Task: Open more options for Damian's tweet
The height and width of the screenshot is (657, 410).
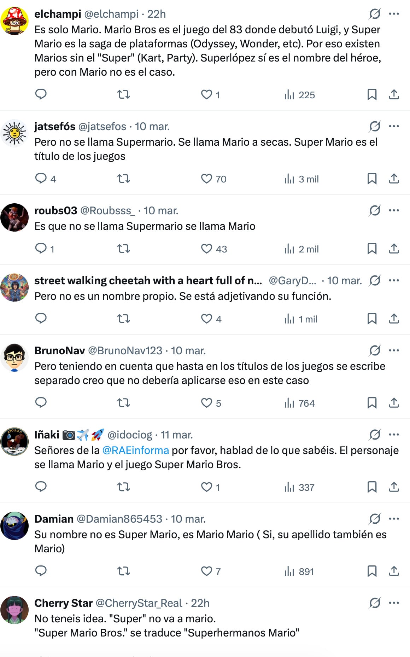Action: tap(393, 518)
